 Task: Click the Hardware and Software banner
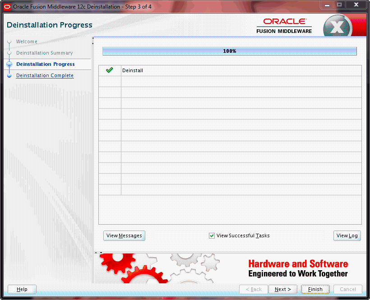click(298, 268)
